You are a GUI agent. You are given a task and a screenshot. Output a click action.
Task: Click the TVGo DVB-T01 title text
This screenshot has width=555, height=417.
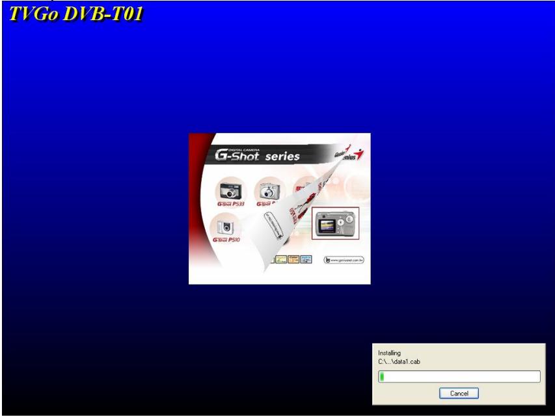[75, 14]
